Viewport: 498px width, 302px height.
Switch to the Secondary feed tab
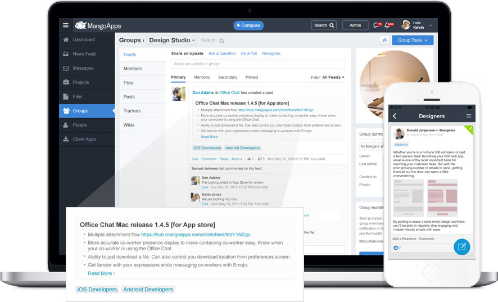(x=228, y=77)
